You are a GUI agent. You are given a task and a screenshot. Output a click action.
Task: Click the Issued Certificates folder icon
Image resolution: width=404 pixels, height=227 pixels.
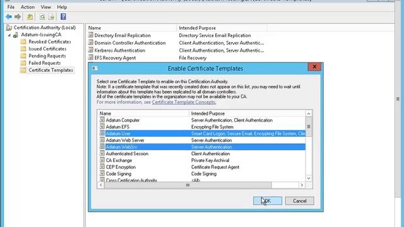tap(23, 49)
